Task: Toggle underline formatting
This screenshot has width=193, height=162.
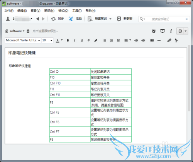Action: point(82,41)
